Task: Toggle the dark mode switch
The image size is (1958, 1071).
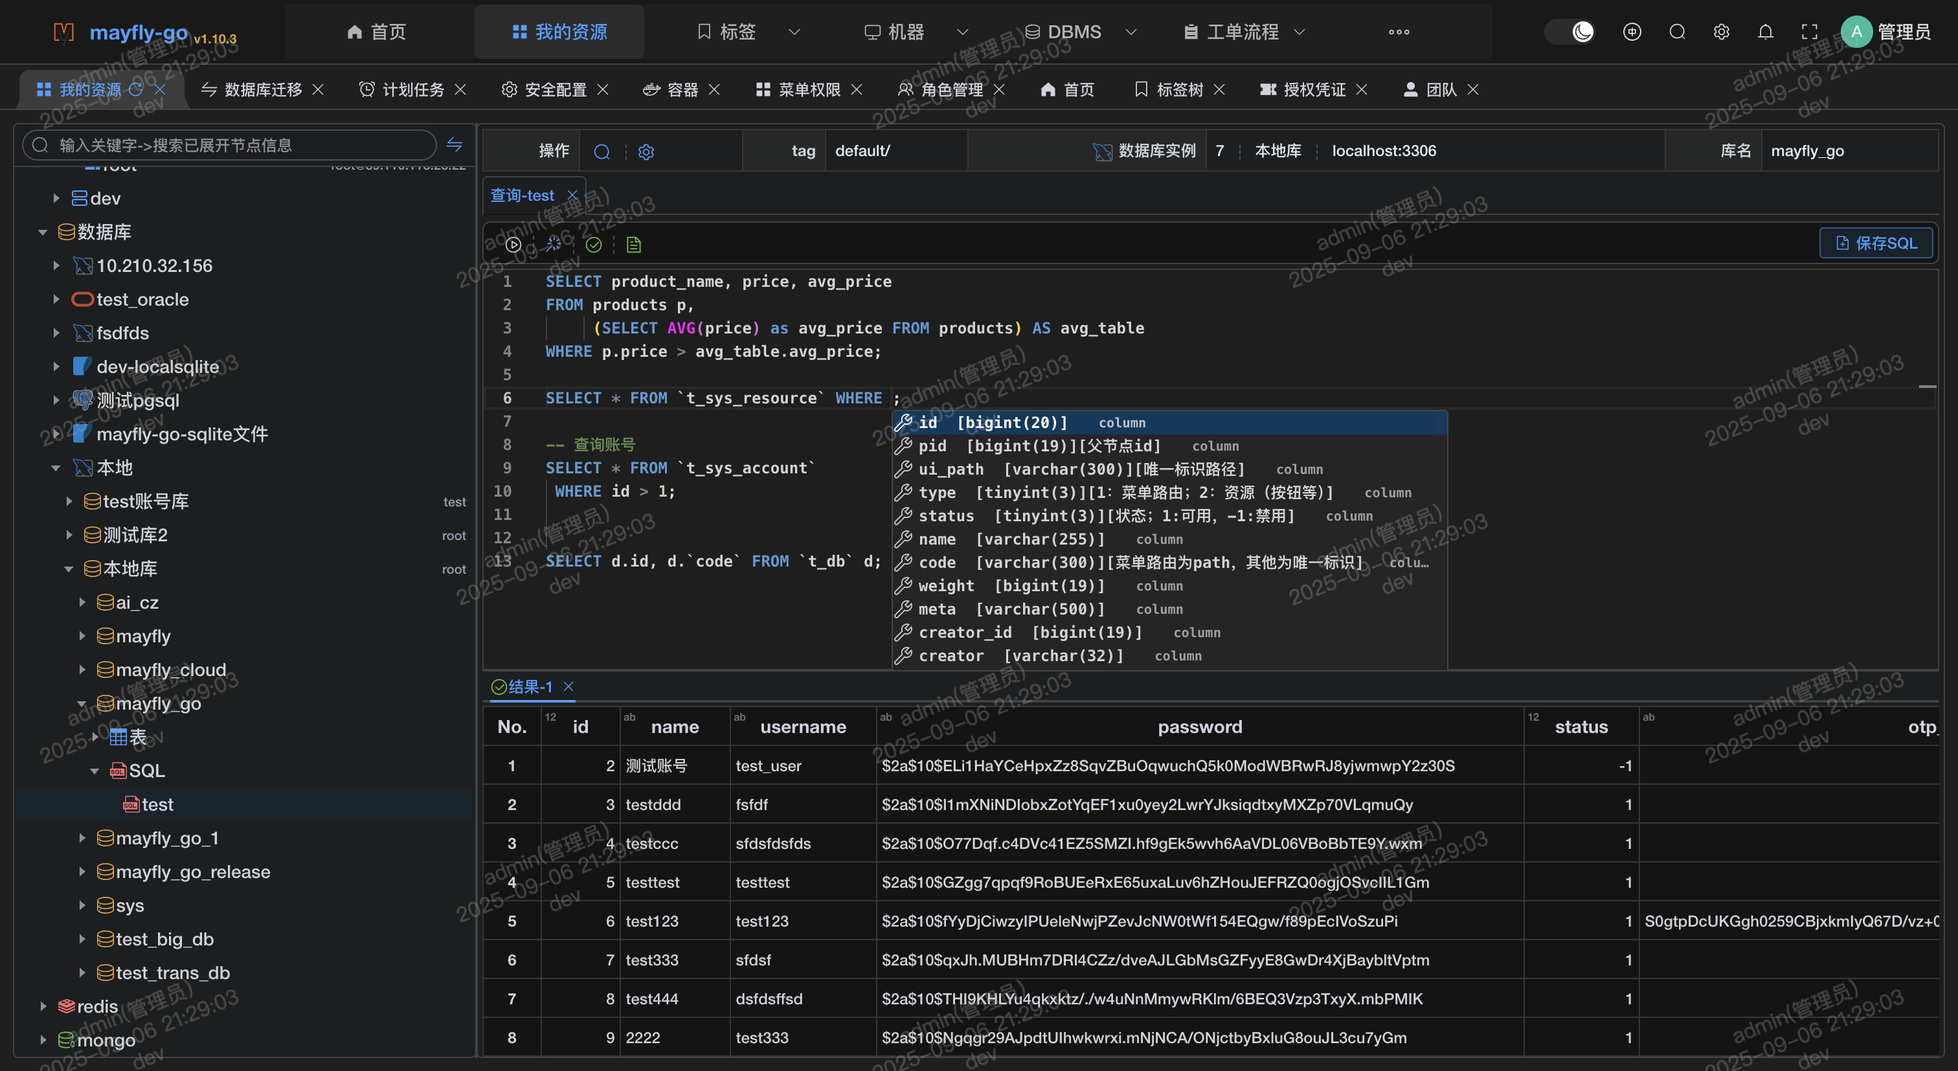Action: coord(1571,32)
